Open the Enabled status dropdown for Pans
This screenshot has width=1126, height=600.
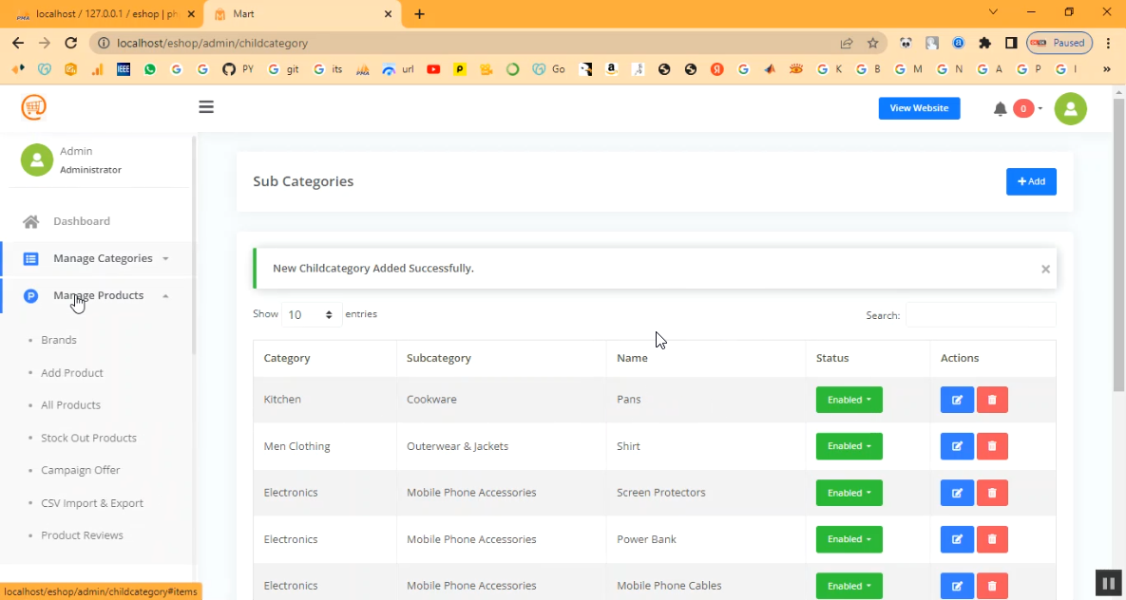coord(849,400)
